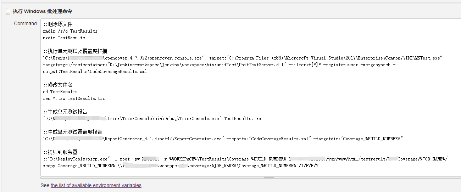
Task: Click the pscp.exe commented command line
Action: pos(245,159)
